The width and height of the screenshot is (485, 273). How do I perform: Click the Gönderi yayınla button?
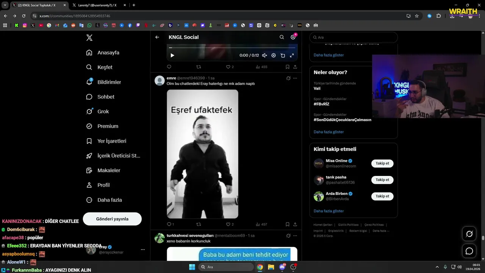[112, 219]
